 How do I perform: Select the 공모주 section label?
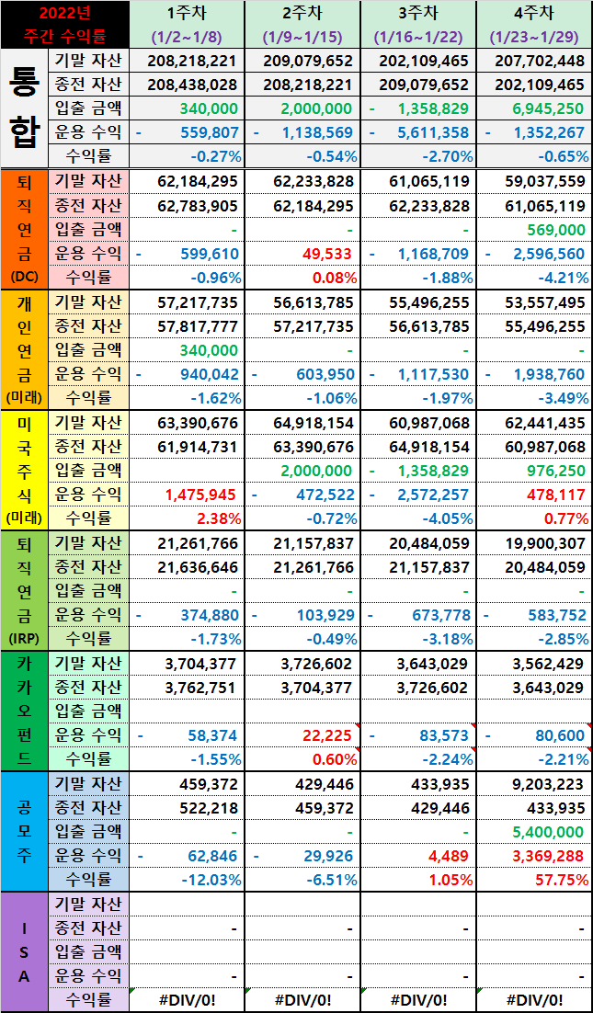pyautogui.click(x=24, y=832)
